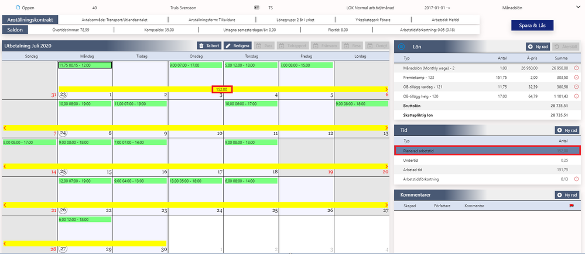Click left arrow on week 24 yellow bar
585x254 pixels.
point(5,127)
